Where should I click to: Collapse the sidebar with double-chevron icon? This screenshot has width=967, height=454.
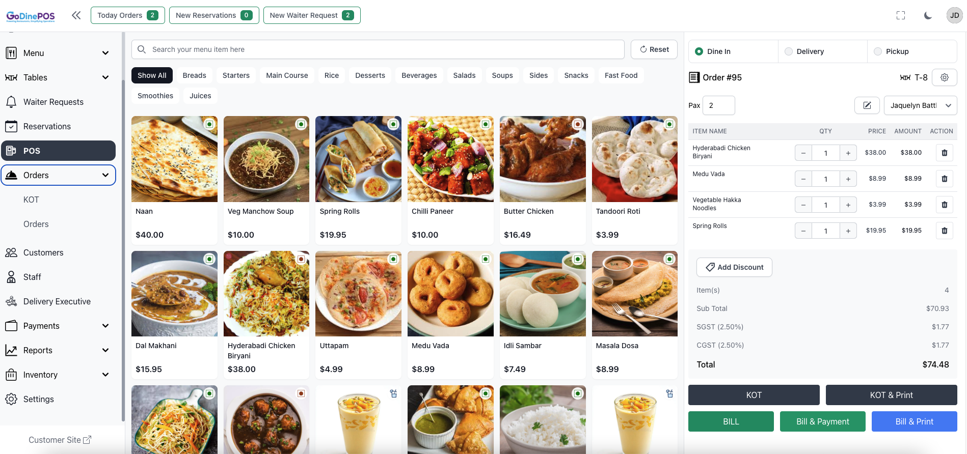[x=76, y=15]
